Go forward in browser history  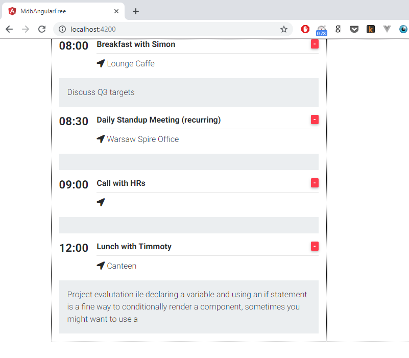(x=26, y=29)
